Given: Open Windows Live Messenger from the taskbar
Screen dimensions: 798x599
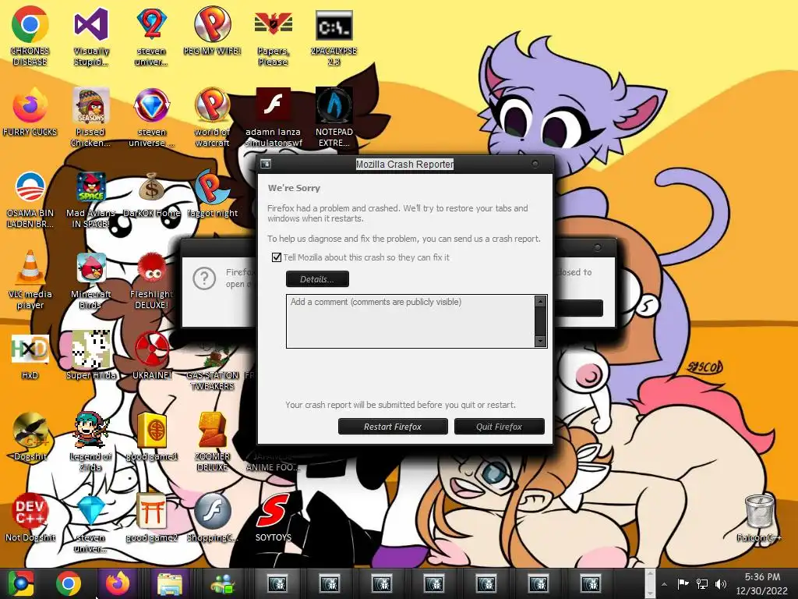Looking at the screenshot, I should tap(222, 583).
